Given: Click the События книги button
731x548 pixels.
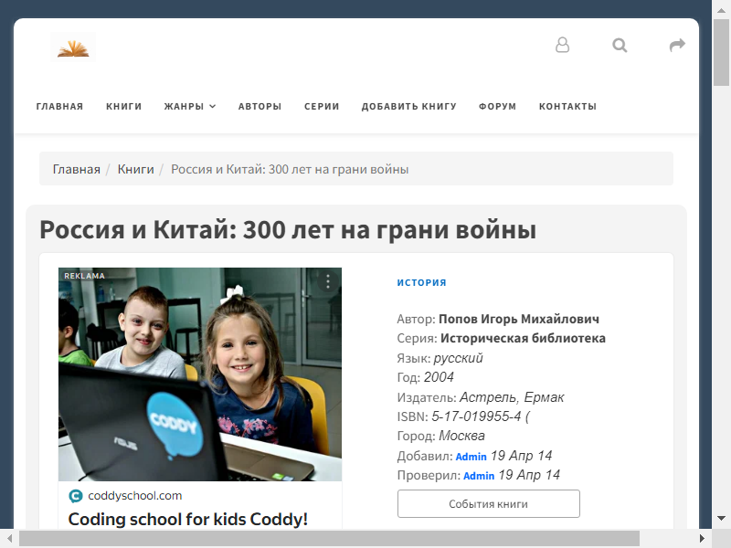Looking at the screenshot, I should tap(489, 504).
